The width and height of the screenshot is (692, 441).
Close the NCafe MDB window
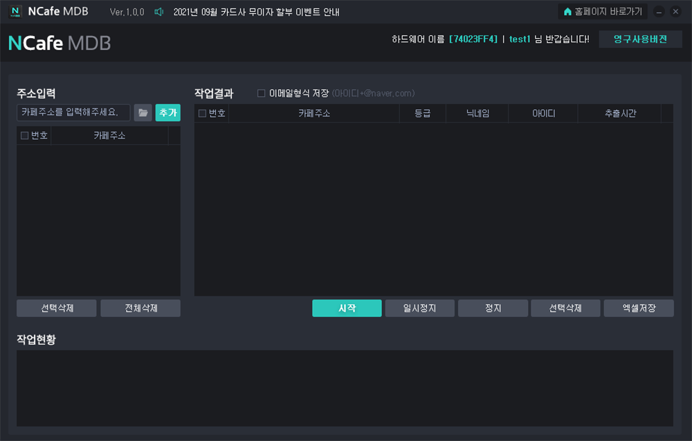click(675, 12)
